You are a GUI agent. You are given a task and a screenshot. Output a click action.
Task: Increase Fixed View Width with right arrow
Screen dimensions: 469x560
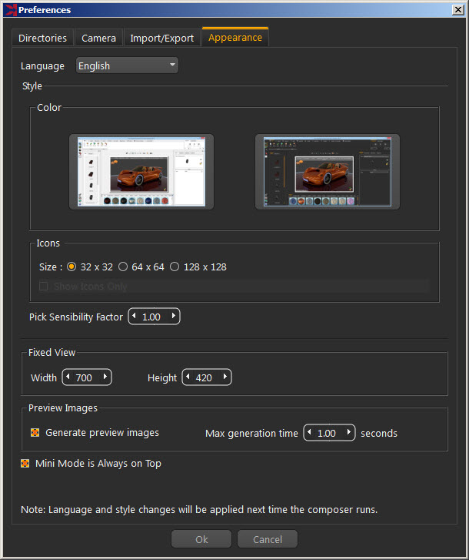point(105,377)
